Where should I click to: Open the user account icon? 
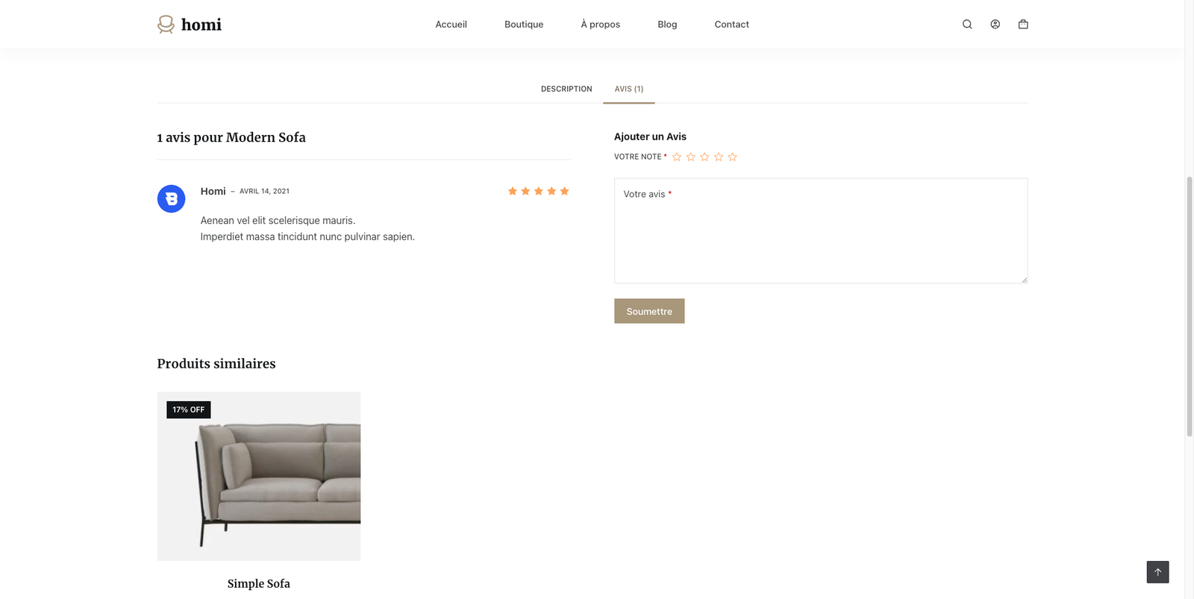click(995, 24)
